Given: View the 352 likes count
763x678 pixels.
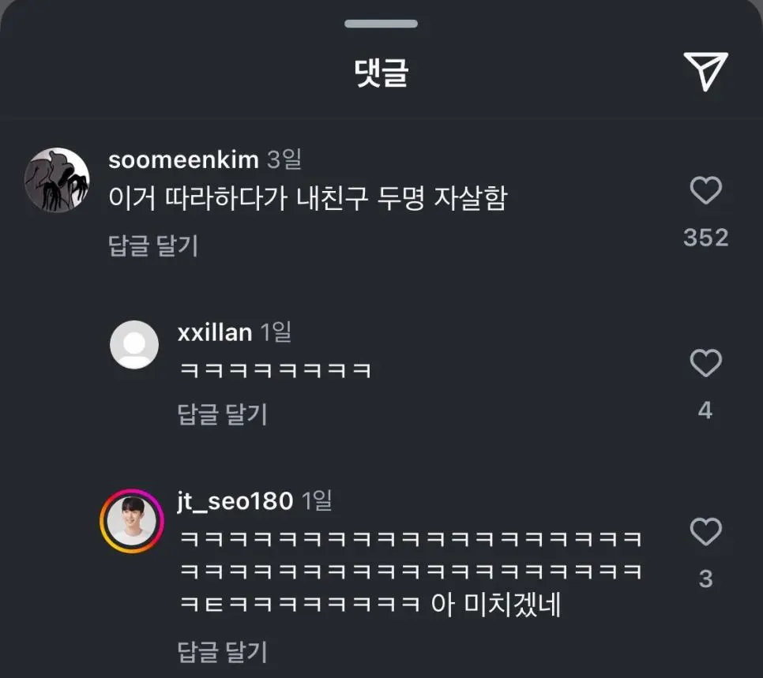Looking at the screenshot, I should (x=705, y=237).
